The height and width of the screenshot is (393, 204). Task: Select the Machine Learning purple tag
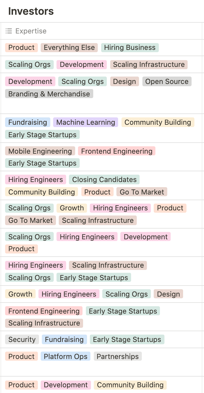click(86, 122)
